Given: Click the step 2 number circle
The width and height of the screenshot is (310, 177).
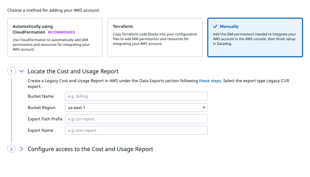Looking at the screenshot, I should tap(11, 149).
